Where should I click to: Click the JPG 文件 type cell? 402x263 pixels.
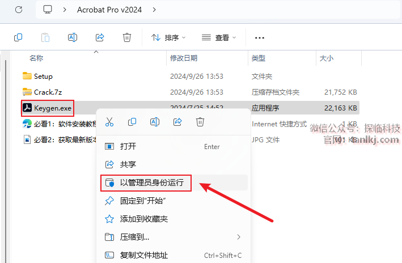(x=265, y=140)
